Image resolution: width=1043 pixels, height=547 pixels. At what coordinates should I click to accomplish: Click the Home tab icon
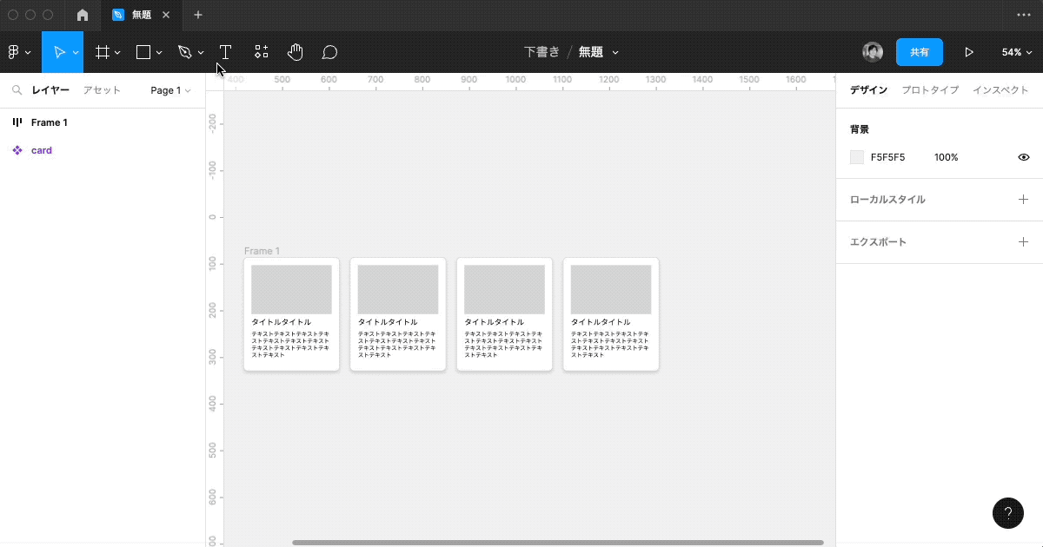click(82, 15)
